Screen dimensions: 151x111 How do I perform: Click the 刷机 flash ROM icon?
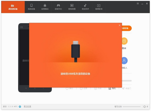click(110, 88)
